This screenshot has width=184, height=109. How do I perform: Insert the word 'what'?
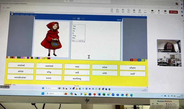click(x=105, y=67)
